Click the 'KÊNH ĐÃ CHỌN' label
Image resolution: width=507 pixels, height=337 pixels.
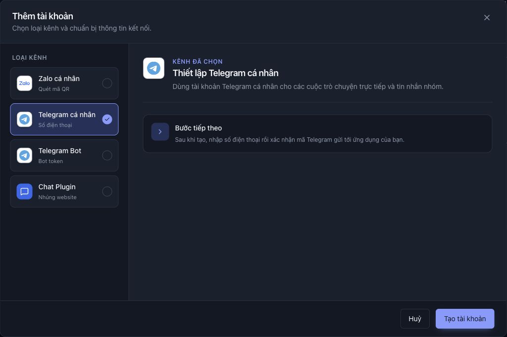coord(197,62)
